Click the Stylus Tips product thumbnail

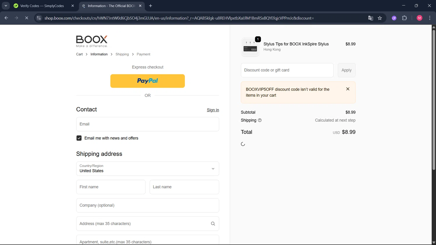(x=250, y=47)
